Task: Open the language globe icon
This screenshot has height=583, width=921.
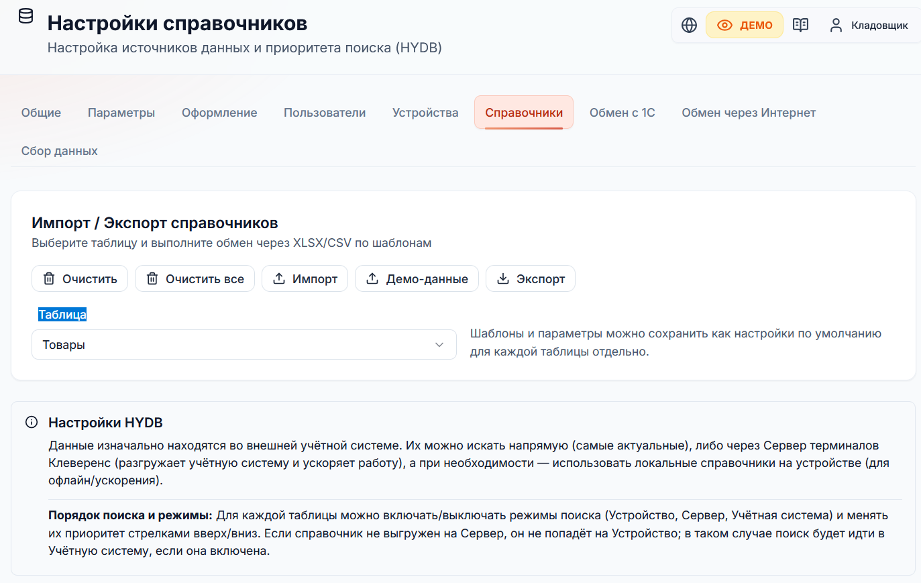Action: (x=689, y=25)
